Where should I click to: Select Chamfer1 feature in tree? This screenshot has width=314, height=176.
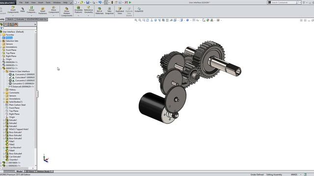click(13, 160)
